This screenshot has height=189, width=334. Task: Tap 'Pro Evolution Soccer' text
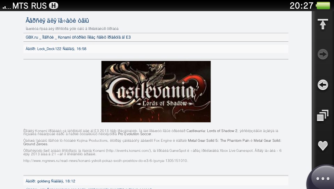tap(135, 134)
